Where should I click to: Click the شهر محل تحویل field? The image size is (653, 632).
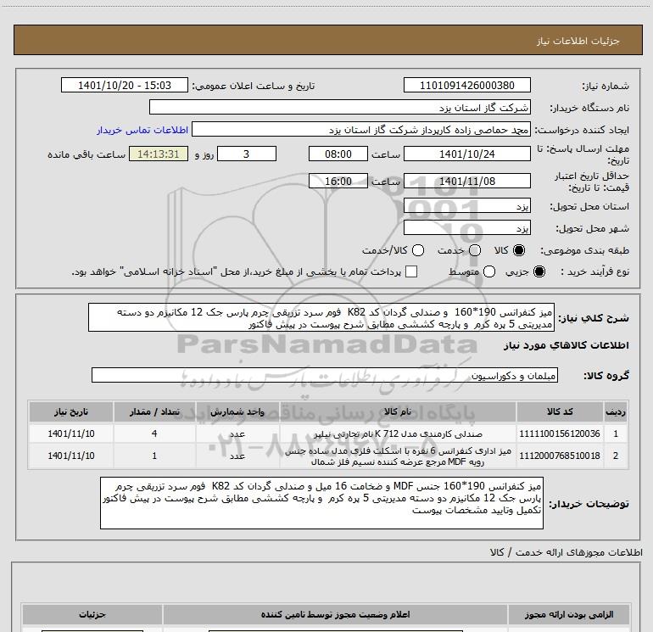466,228
